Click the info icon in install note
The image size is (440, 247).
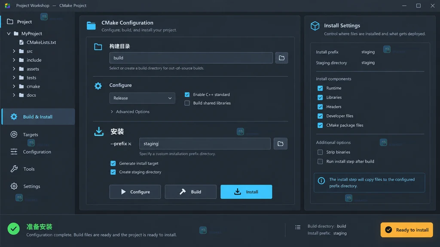(321, 181)
